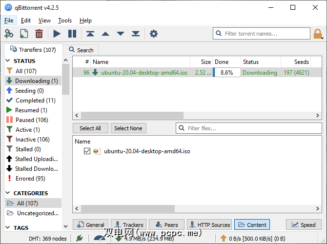The height and width of the screenshot is (244, 327).
Task: Click the connection status plug icon
Action: click(x=80, y=238)
